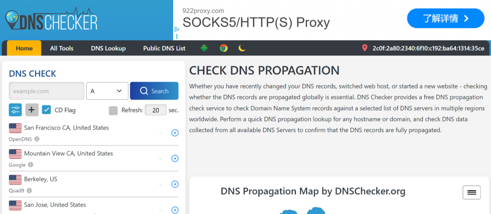Open the DNS Lookup page
Viewport: 491px width, 214px height.
coord(108,48)
